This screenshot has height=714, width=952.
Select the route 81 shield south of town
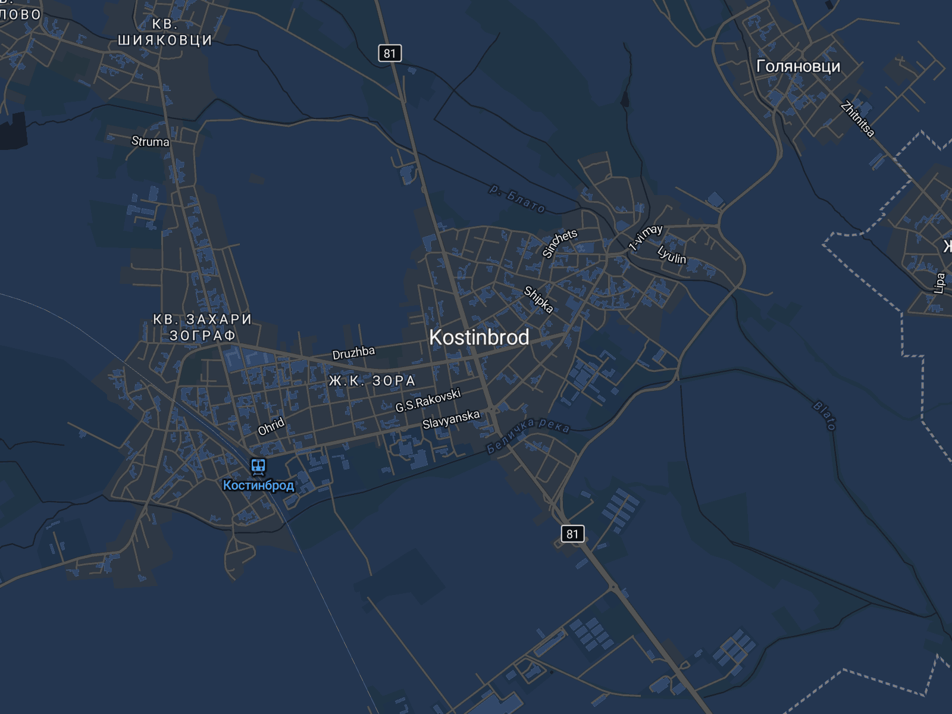click(x=572, y=534)
